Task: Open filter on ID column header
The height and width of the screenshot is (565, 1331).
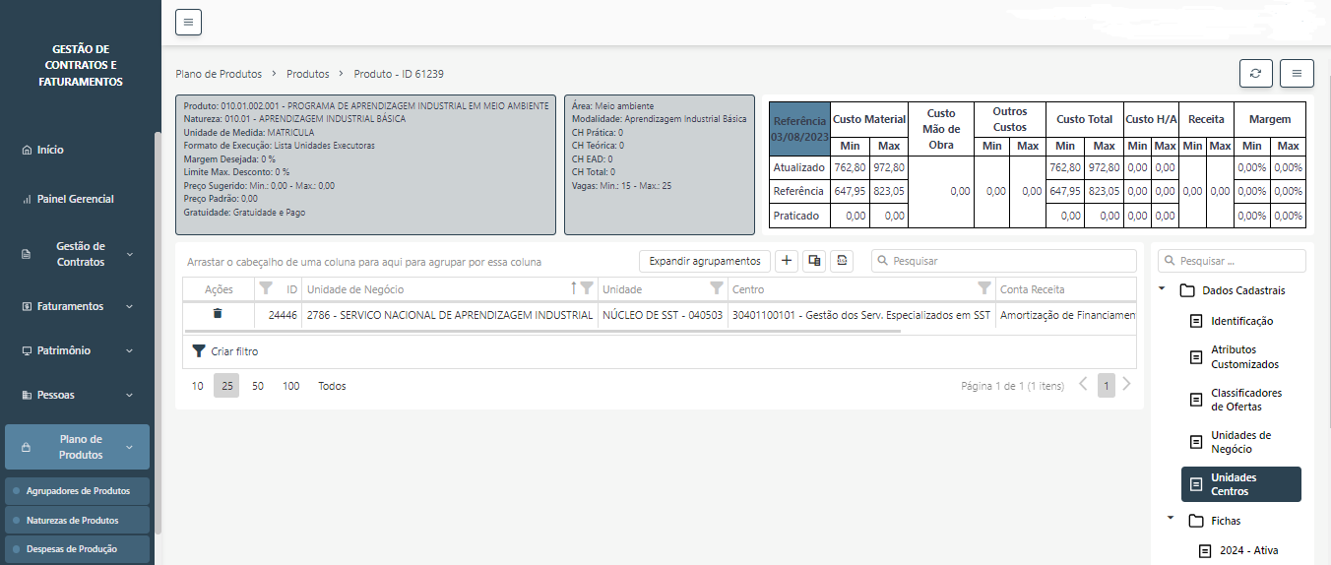Action: 266,289
